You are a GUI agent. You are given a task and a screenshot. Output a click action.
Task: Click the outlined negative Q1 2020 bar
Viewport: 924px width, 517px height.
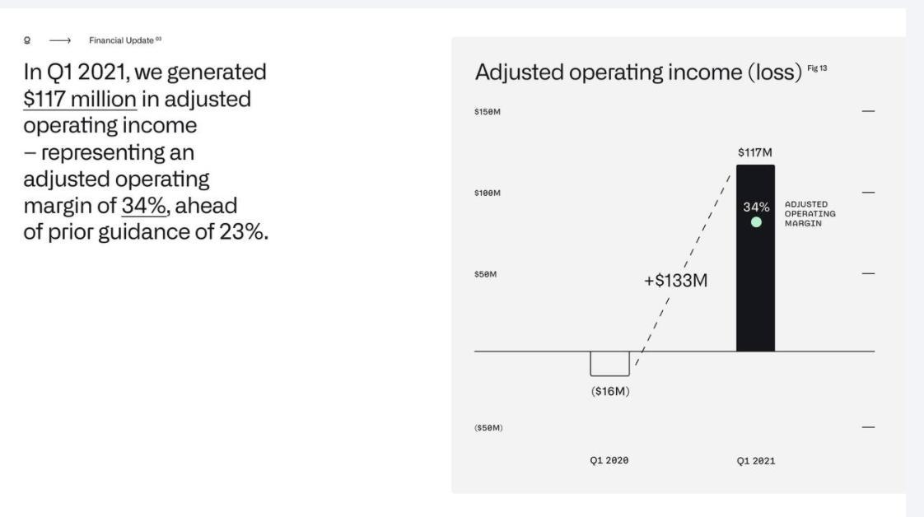pyautogui.click(x=609, y=363)
